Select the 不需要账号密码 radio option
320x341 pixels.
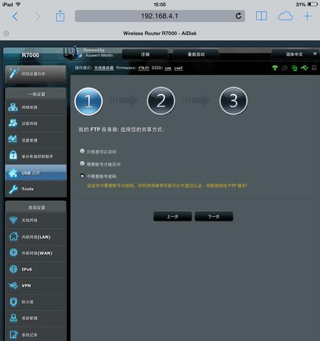tap(82, 176)
